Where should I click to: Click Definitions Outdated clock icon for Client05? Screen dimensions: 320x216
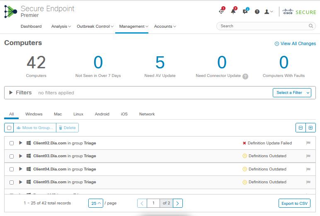(x=245, y=182)
